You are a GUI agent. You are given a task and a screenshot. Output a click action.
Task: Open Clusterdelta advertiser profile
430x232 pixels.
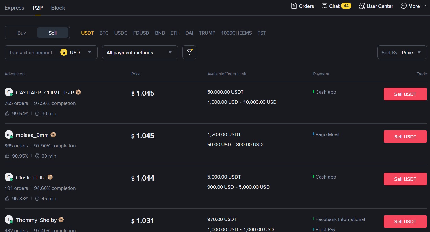30,177
